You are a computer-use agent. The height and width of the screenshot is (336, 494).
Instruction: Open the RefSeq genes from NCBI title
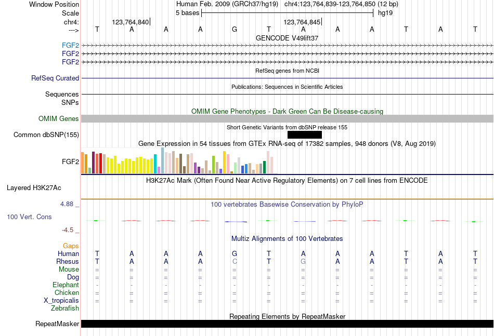(287, 71)
